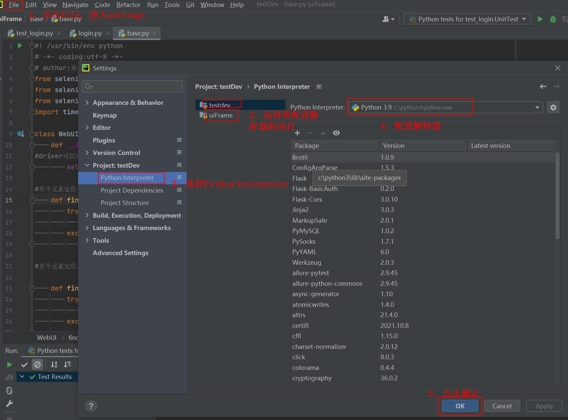Click the back arrow in Settings
Screen dimensions: 568x420
coord(543,86)
